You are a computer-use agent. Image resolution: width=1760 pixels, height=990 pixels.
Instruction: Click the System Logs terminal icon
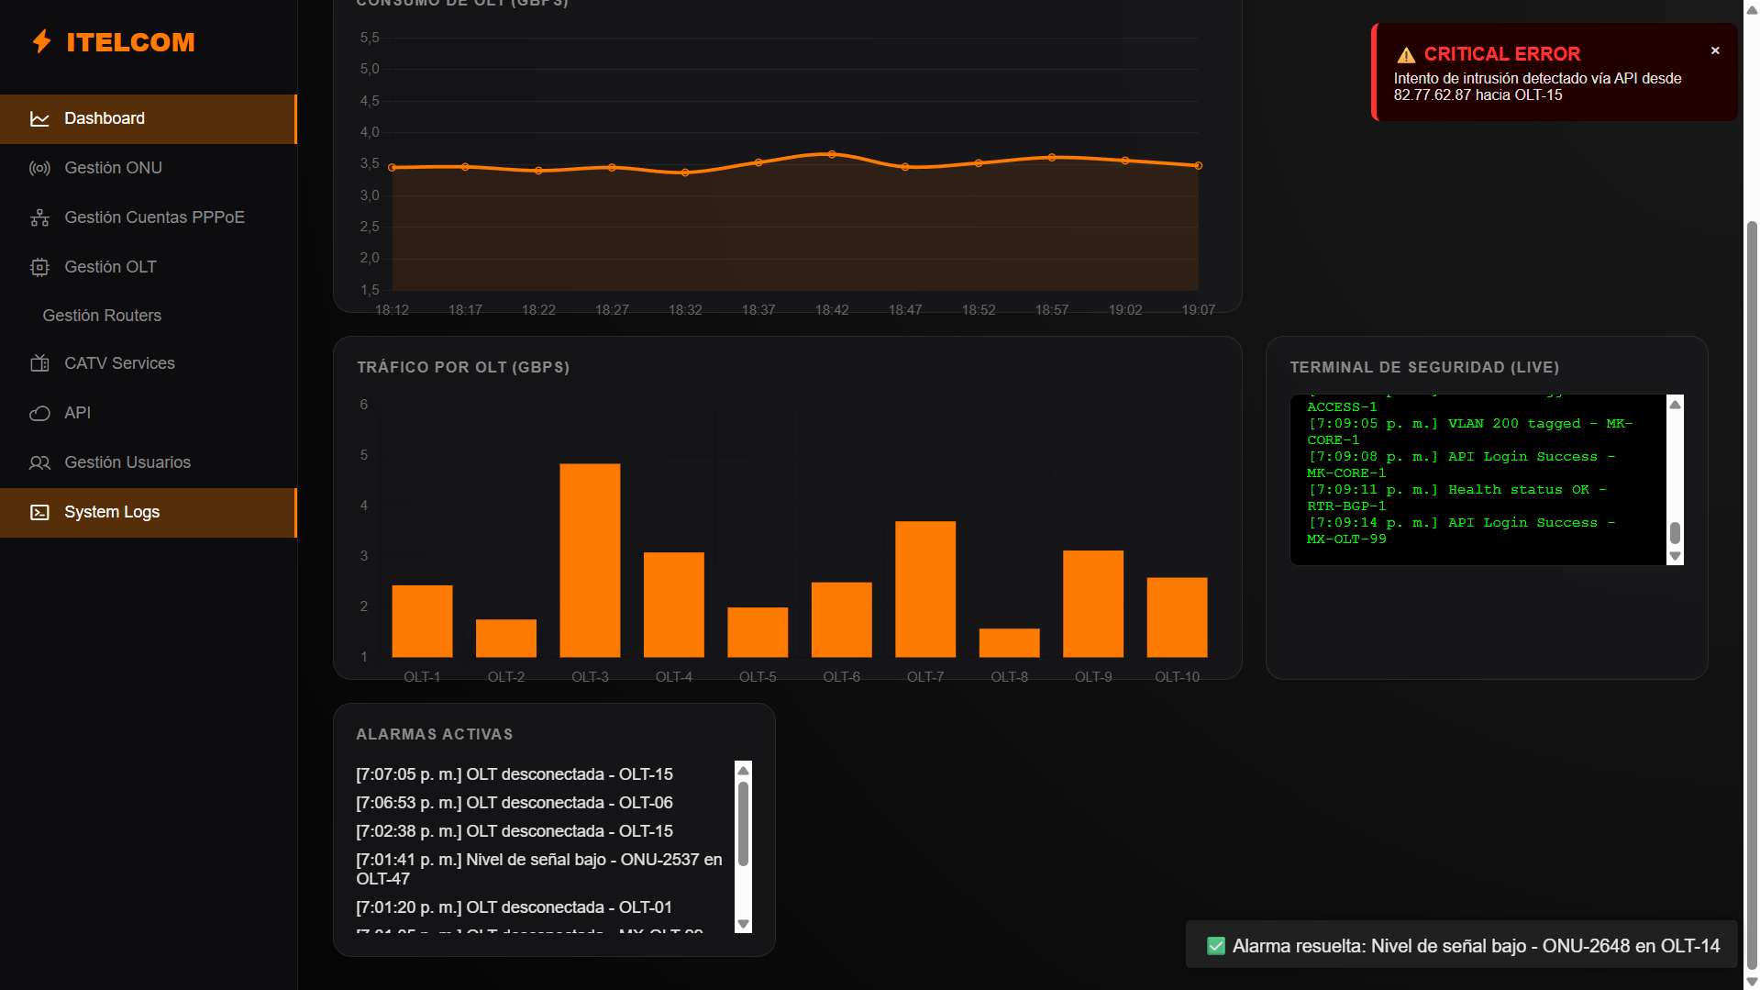[x=39, y=513]
